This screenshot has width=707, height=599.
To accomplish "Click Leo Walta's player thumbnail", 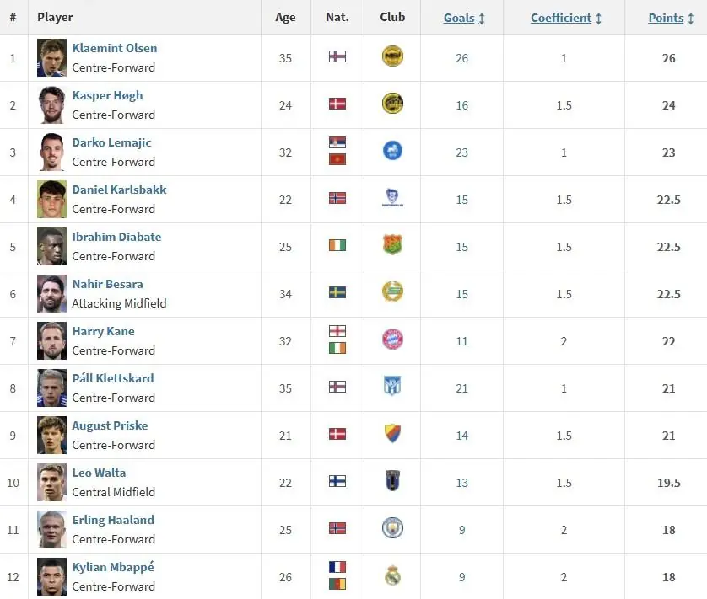I will point(51,483).
